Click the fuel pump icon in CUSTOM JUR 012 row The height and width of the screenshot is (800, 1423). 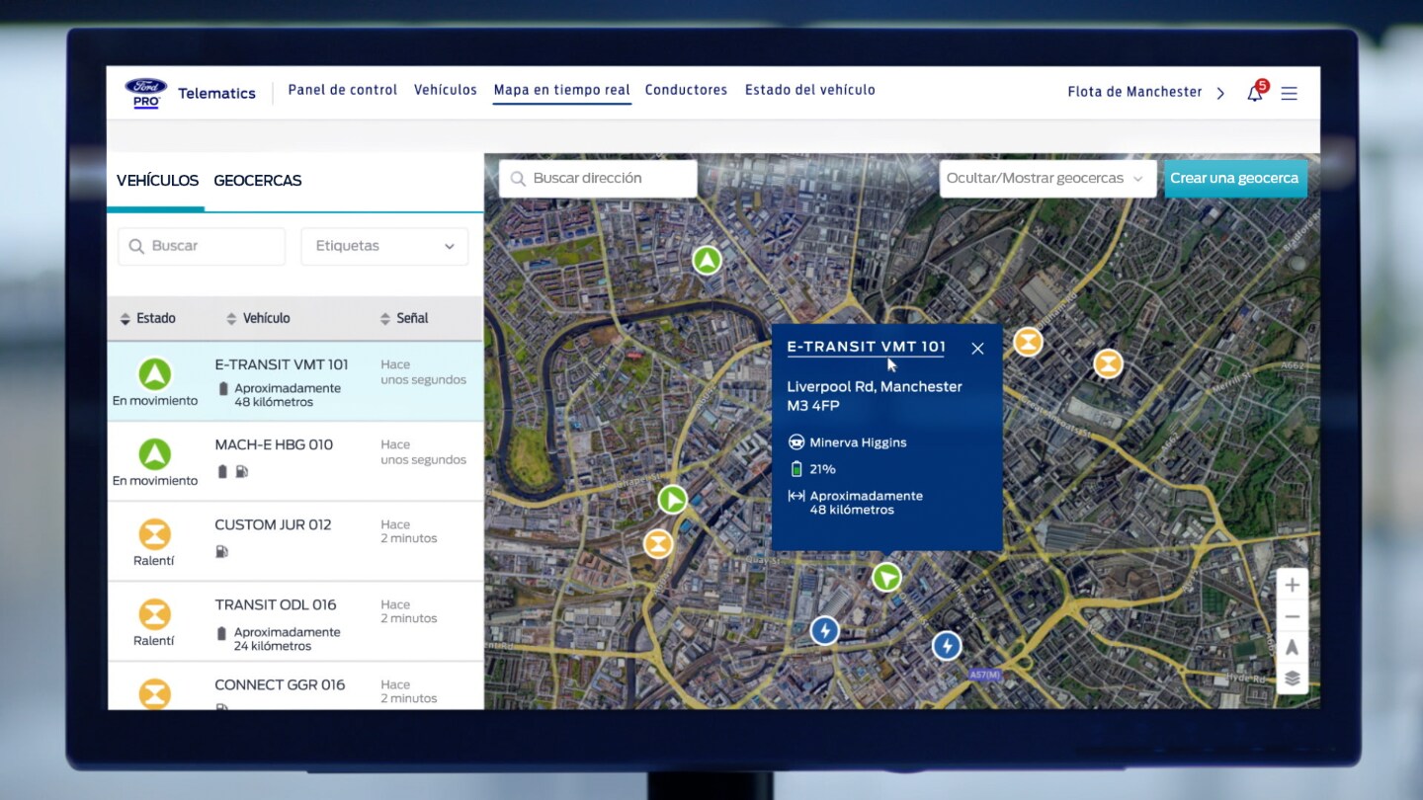point(221,551)
